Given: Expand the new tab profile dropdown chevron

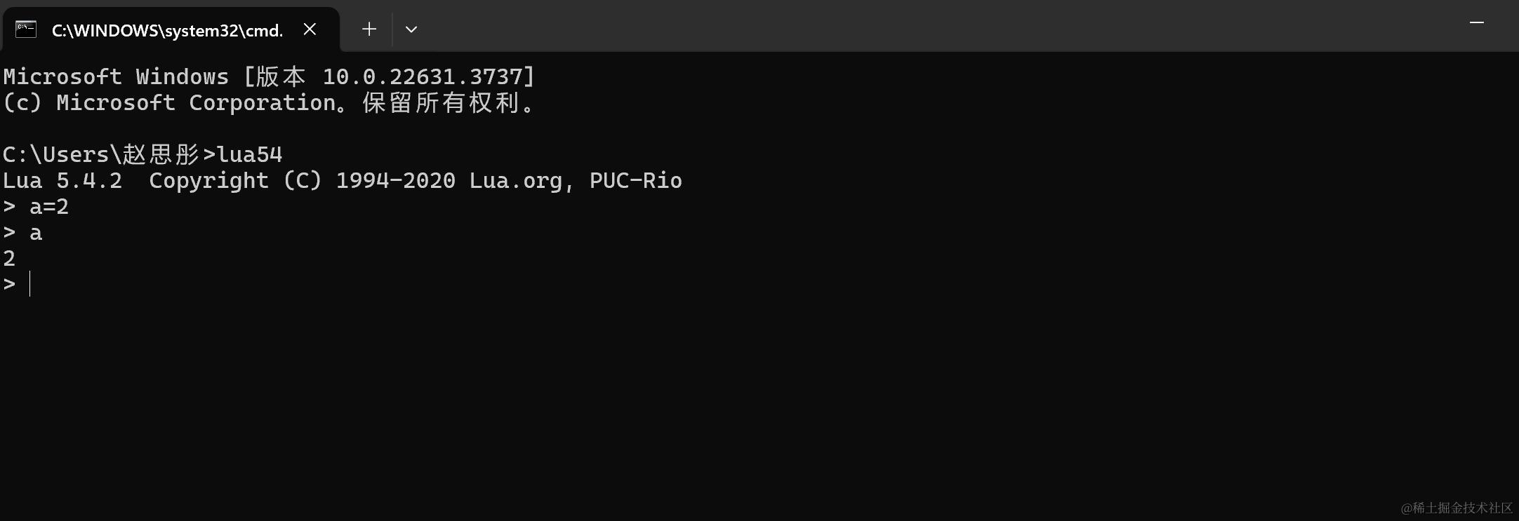Looking at the screenshot, I should pos(411,29).
